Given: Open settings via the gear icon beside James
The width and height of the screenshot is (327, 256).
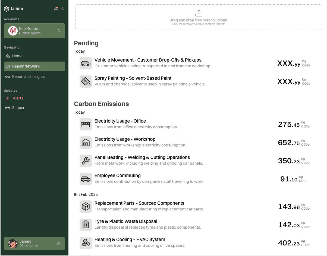Looking at the screenshot, I should [59, 244].
